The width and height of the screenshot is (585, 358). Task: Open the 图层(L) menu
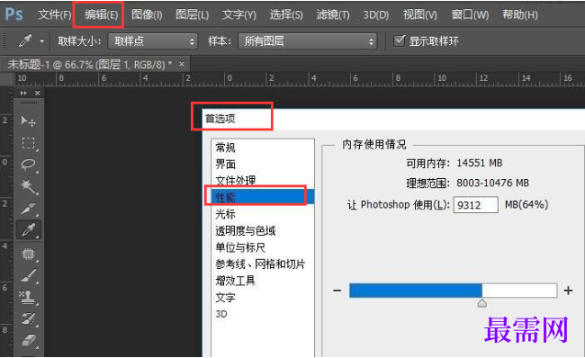coord(192,15)
